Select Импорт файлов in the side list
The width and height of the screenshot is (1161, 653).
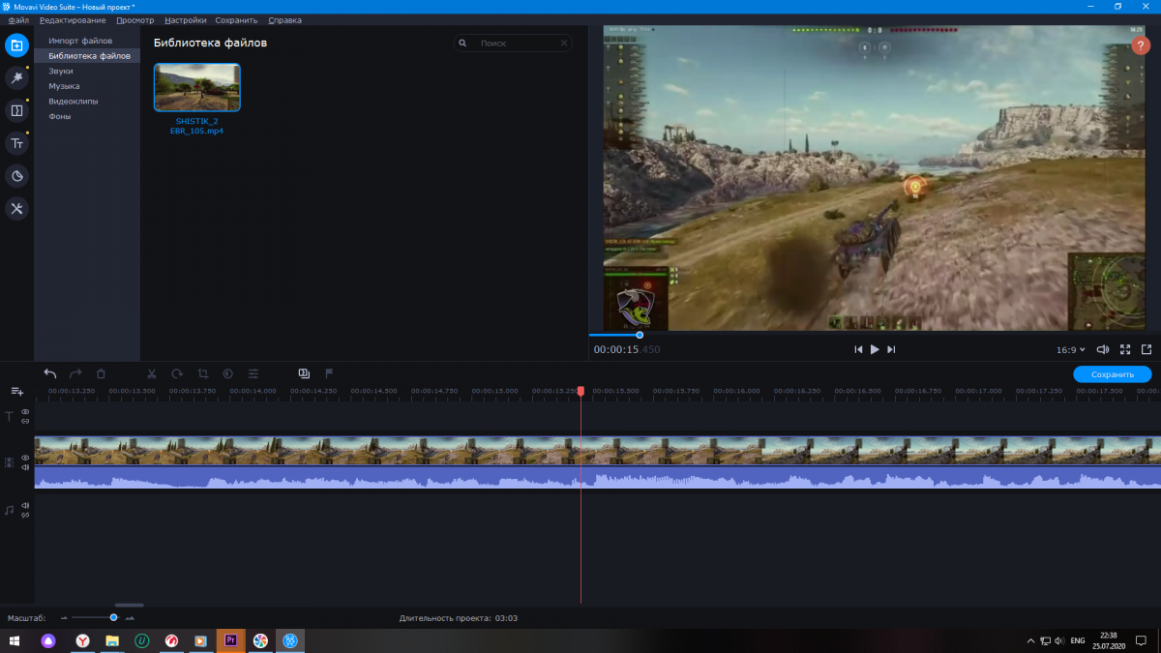point(80,41)
